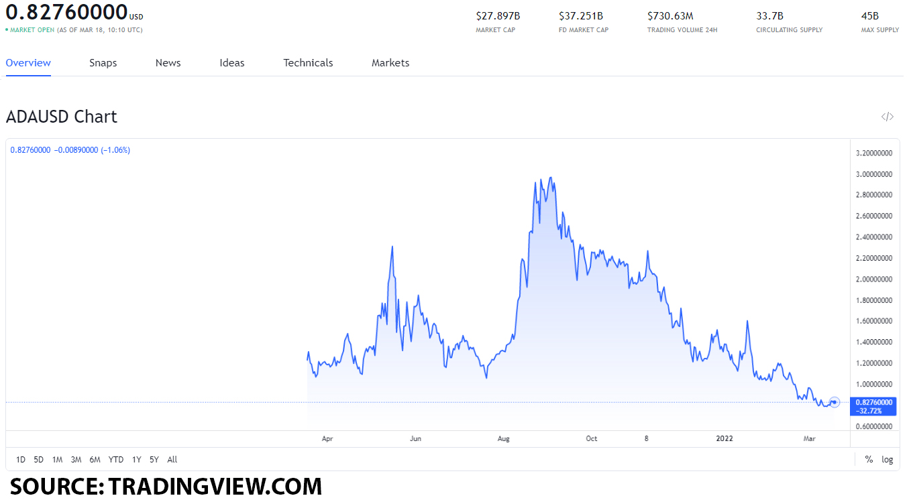Screen dimensions: 913x502
Task: Click the 3.20000000 axis label
Action: click(x=874, y=153)
